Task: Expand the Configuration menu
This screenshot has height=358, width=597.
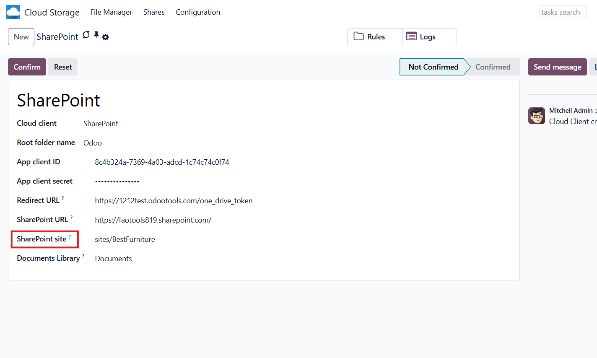Action: [x=198, y=12]
